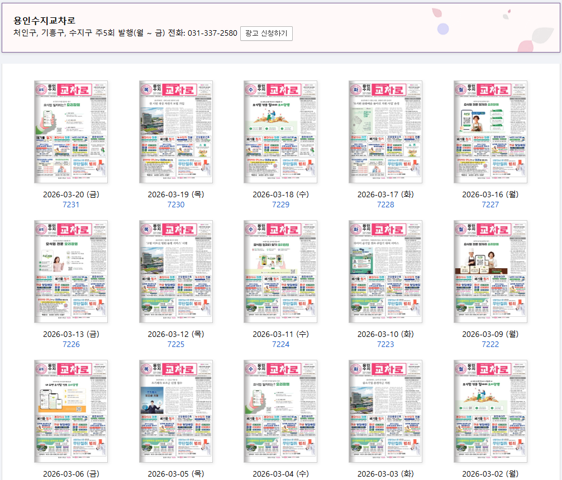The height and width of the screenshot is (480, 562).
Task: Open the 2026-03-20 newspaper cover thumbnail
Action: (71, 132)
